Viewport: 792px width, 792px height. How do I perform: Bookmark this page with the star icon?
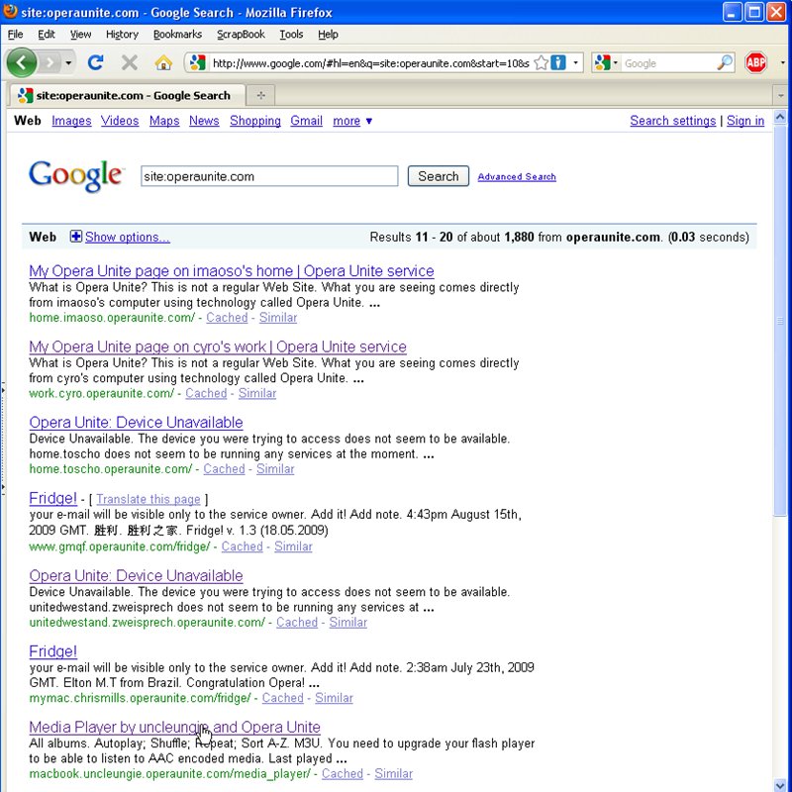click(541, 62)
